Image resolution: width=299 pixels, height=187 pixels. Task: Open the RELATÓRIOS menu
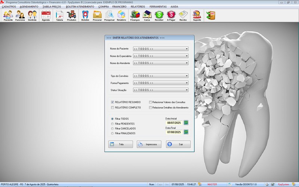pos(138,7)
